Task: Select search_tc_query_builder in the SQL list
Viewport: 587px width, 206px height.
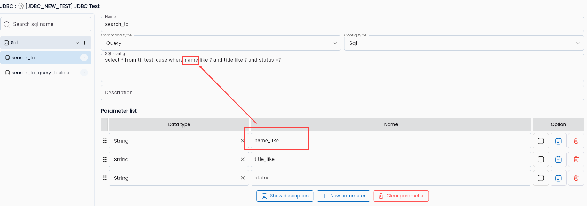Action: [x=46, y=73]
